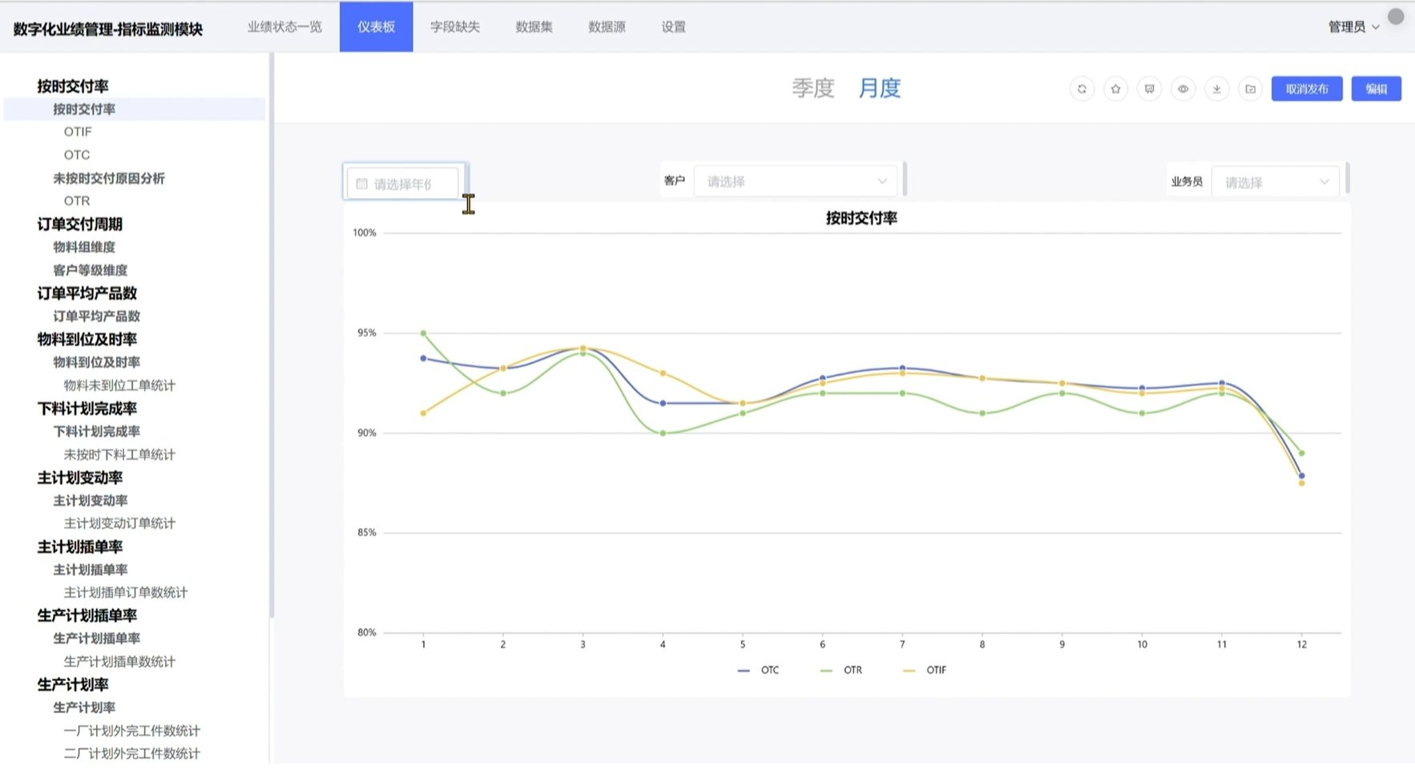1415x774 pixels.
Task: Toggle OTIF series in chart legend
Action: [x=925, y=670]
